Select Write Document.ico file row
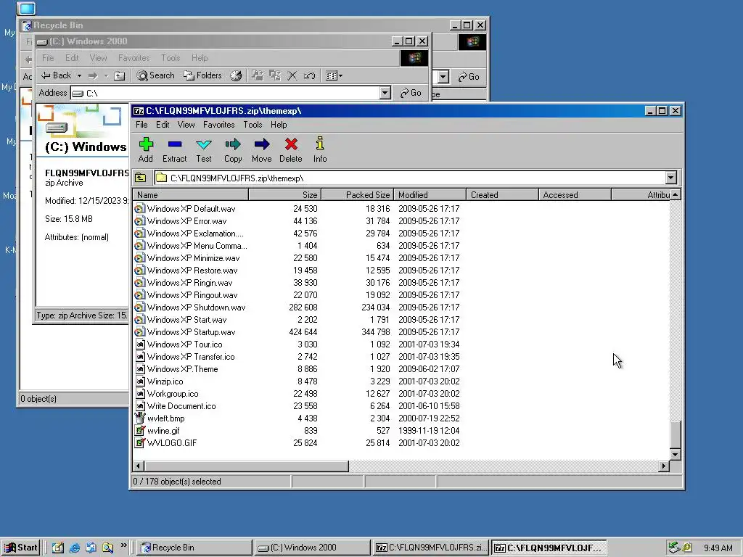743x557 pixels. pyautogui.click(x=401, y=406)
